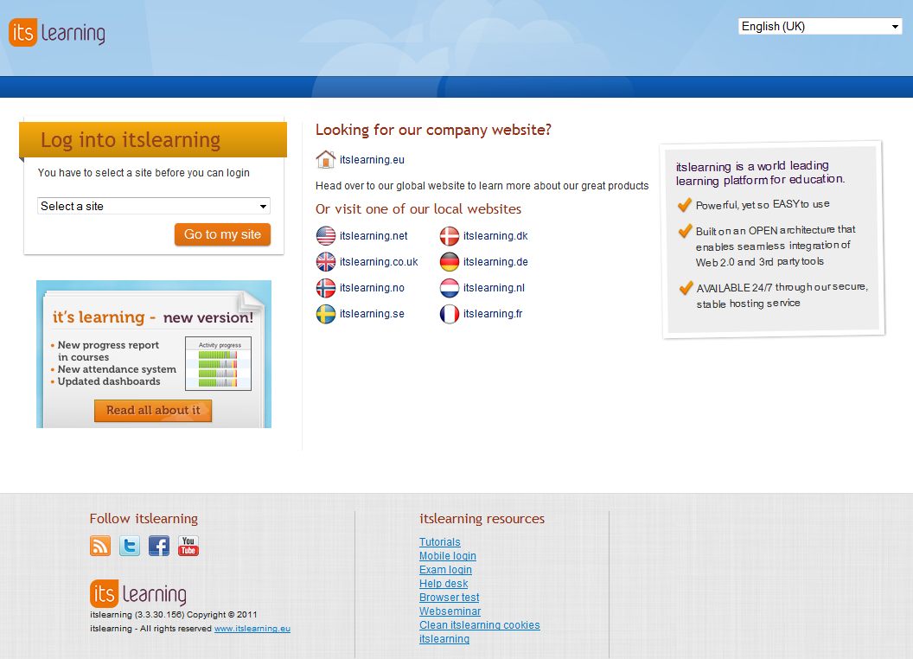Open the itslearning.co.uk local website link

(379, 262)
